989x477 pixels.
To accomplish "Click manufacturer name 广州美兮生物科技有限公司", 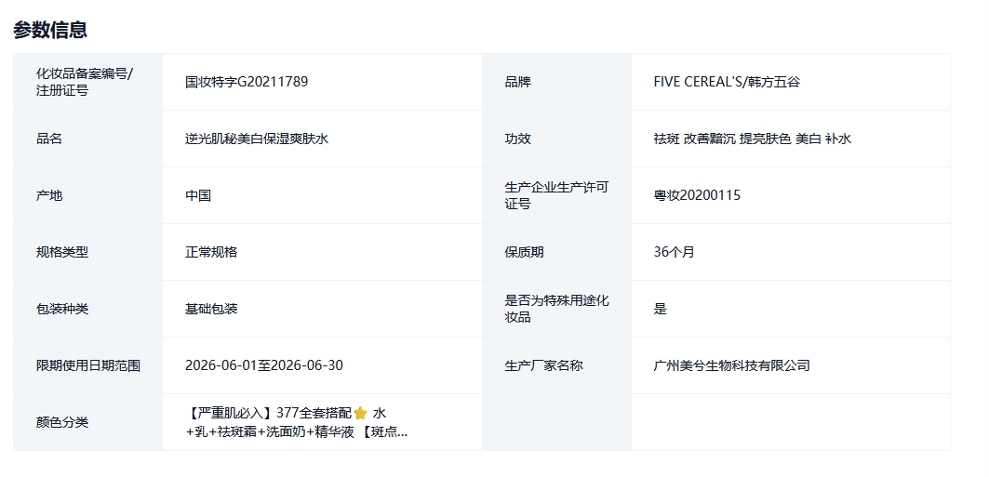I will [x=731, y=365].
